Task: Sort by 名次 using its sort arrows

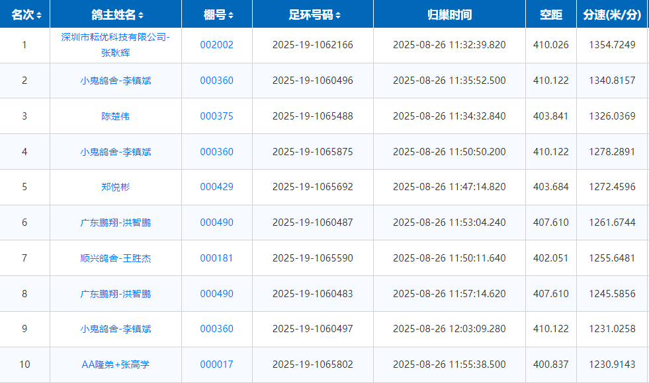Action: [40, 15]
